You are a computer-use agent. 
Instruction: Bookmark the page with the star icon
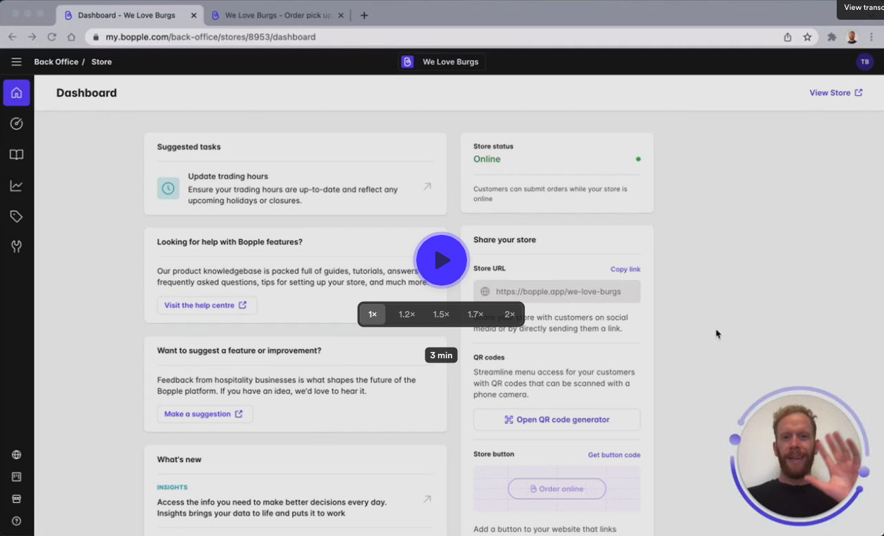(807, 37)
